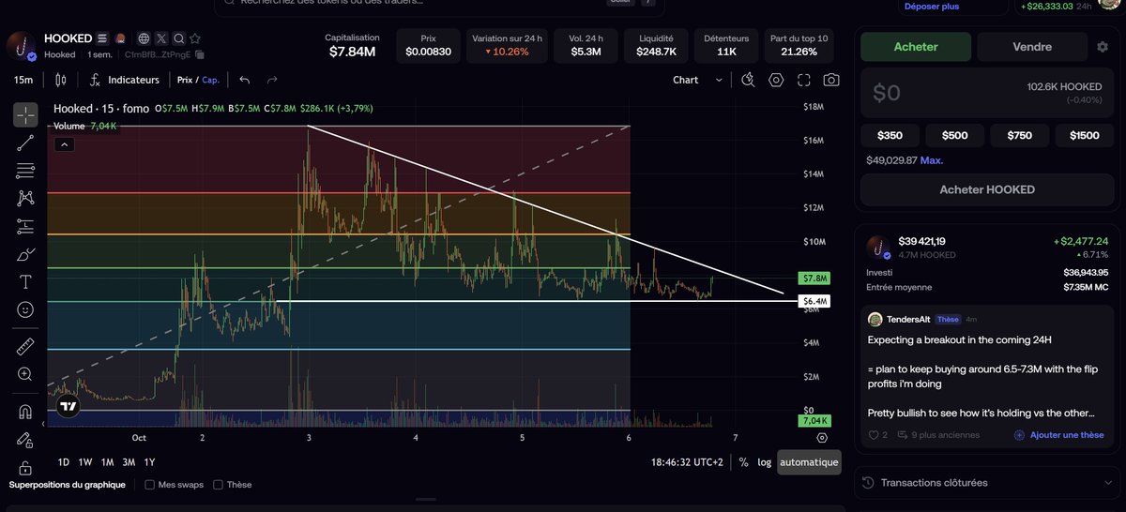The image size is (1126, 512).
Task: Open the token website globe icon
Action: (144, 39)
